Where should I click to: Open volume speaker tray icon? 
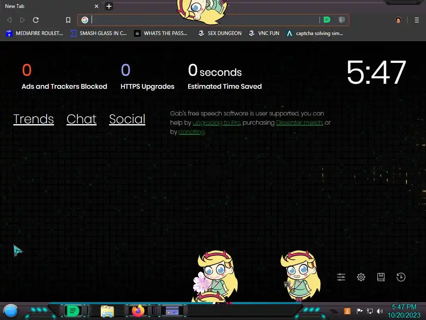[x=380, y=311]
